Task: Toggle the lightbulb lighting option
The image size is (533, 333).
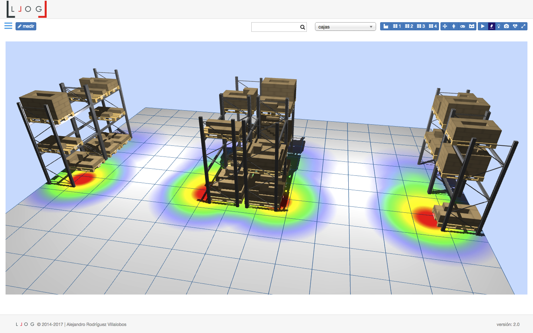Action: 499,26
